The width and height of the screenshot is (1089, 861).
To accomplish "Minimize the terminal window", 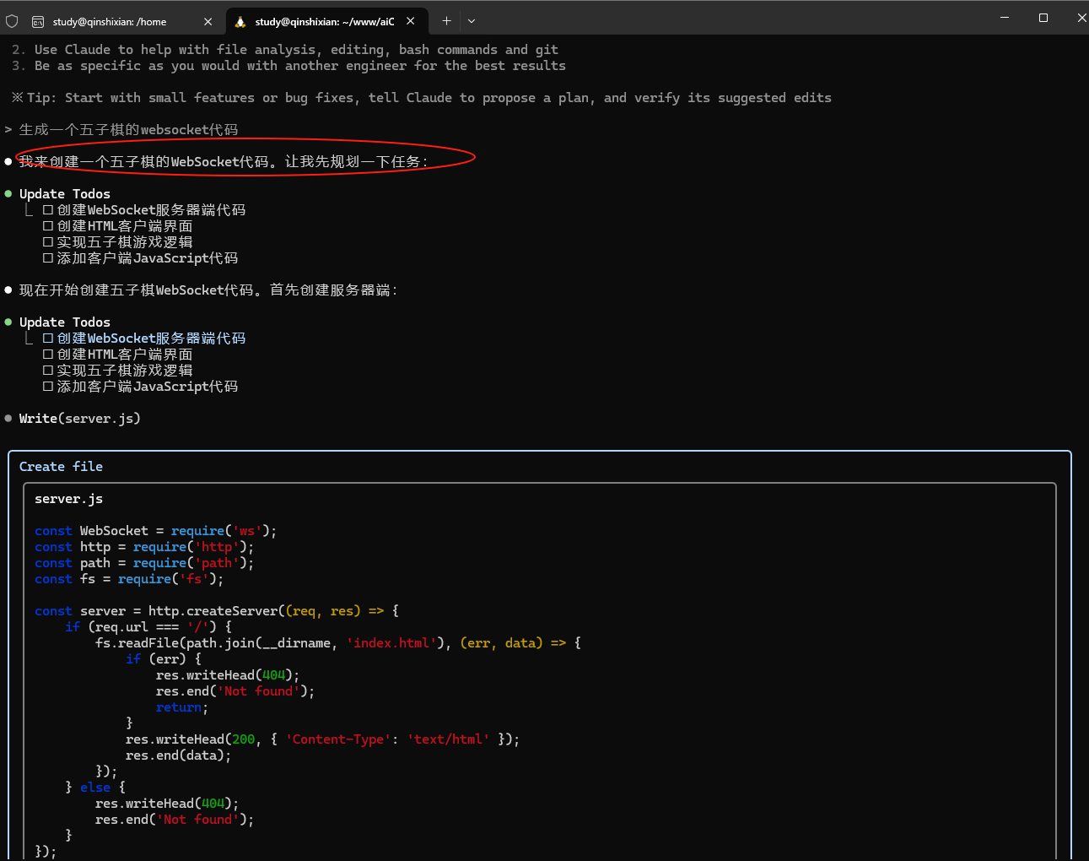I will point(1005,18).
